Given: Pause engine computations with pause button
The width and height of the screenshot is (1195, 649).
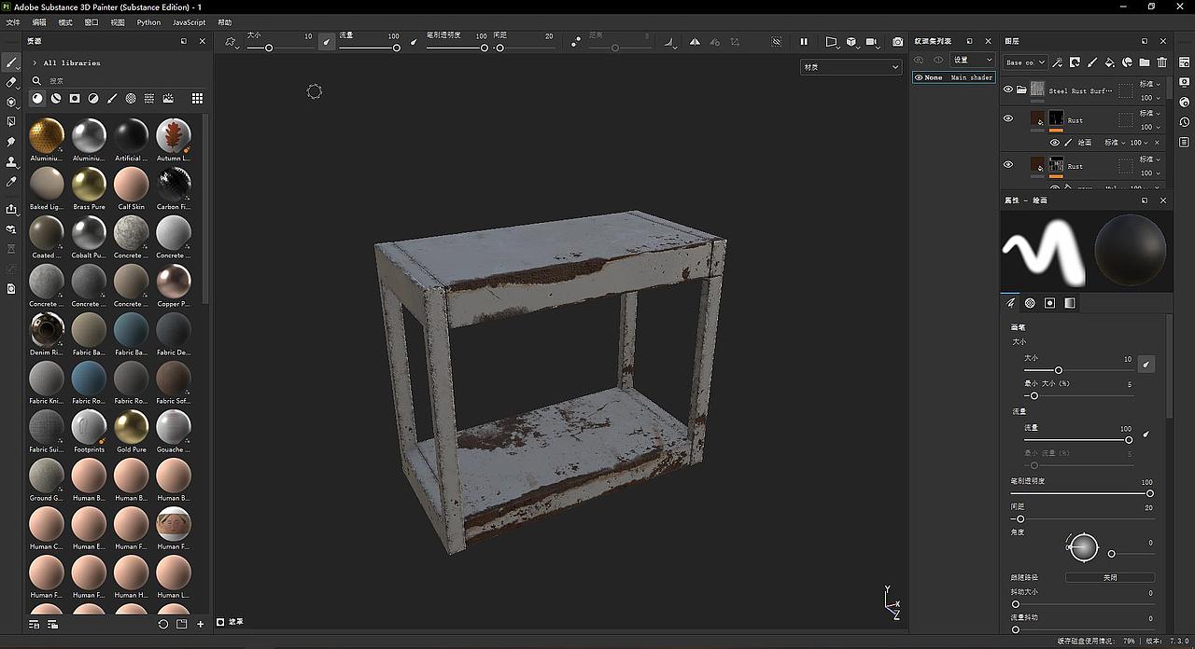Looking at the screenshot, I should pyautogui.click(x=803, y=42).
